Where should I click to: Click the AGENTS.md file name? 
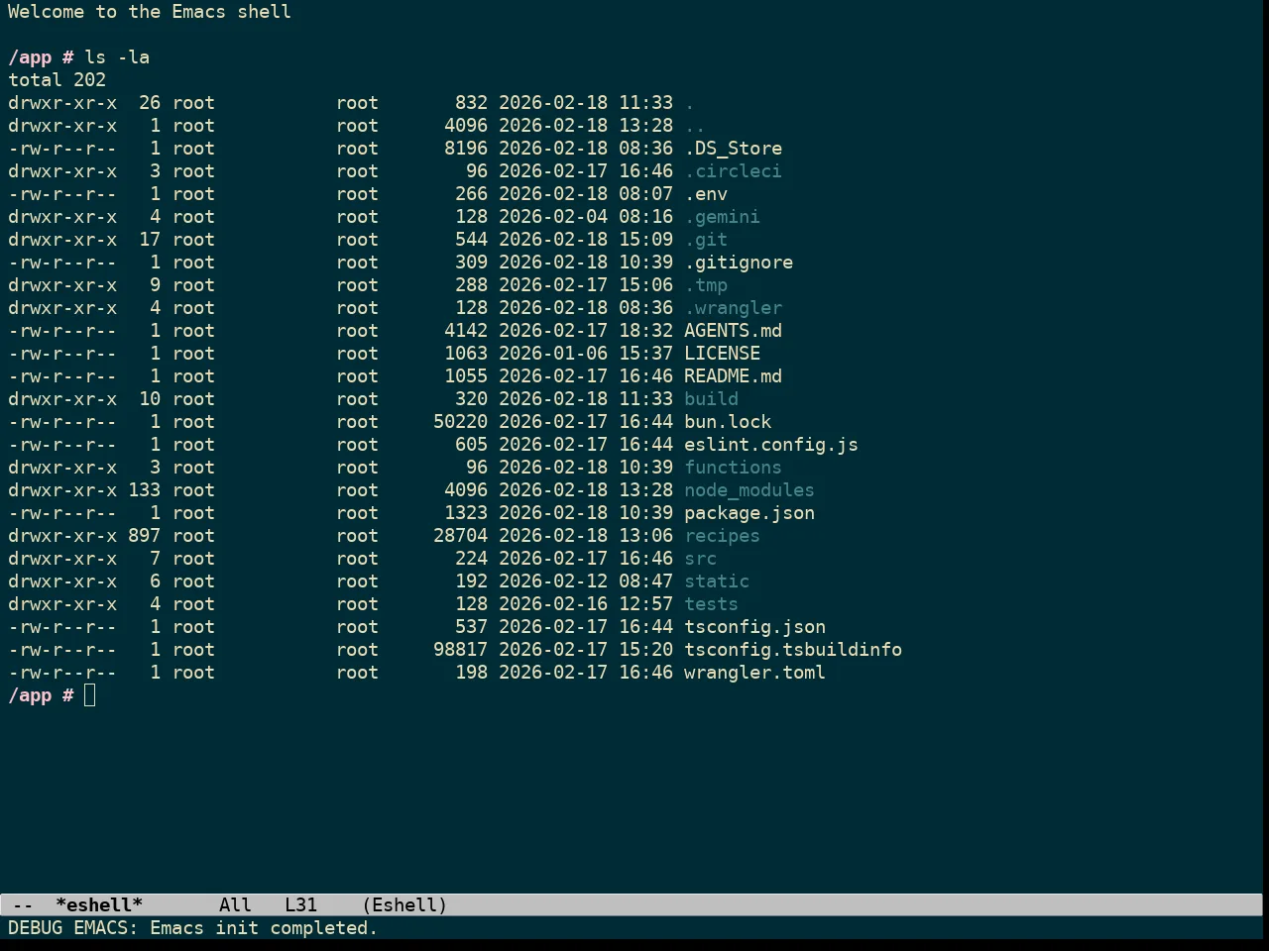[x=733, y=331]
